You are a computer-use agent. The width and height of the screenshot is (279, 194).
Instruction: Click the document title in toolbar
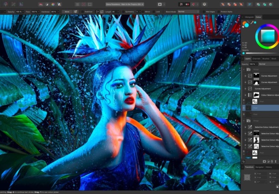coord(124,4)
